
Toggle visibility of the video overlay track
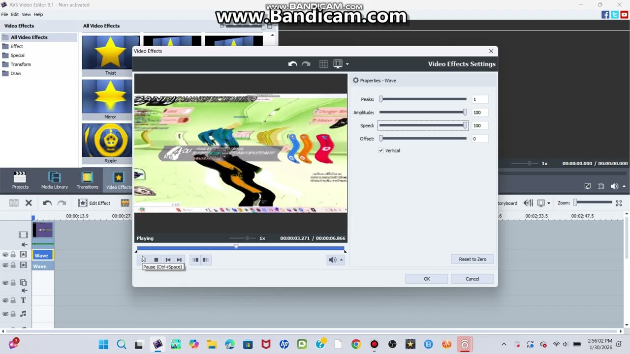click(5, 283)
